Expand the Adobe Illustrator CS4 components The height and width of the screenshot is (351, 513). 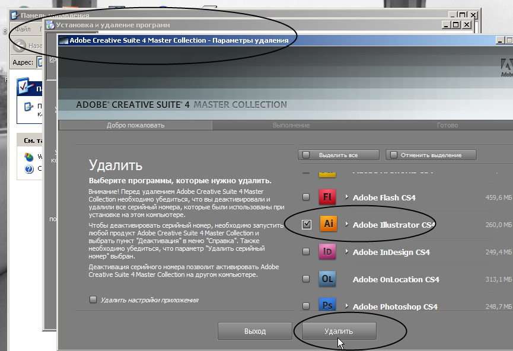pos(346,224)
